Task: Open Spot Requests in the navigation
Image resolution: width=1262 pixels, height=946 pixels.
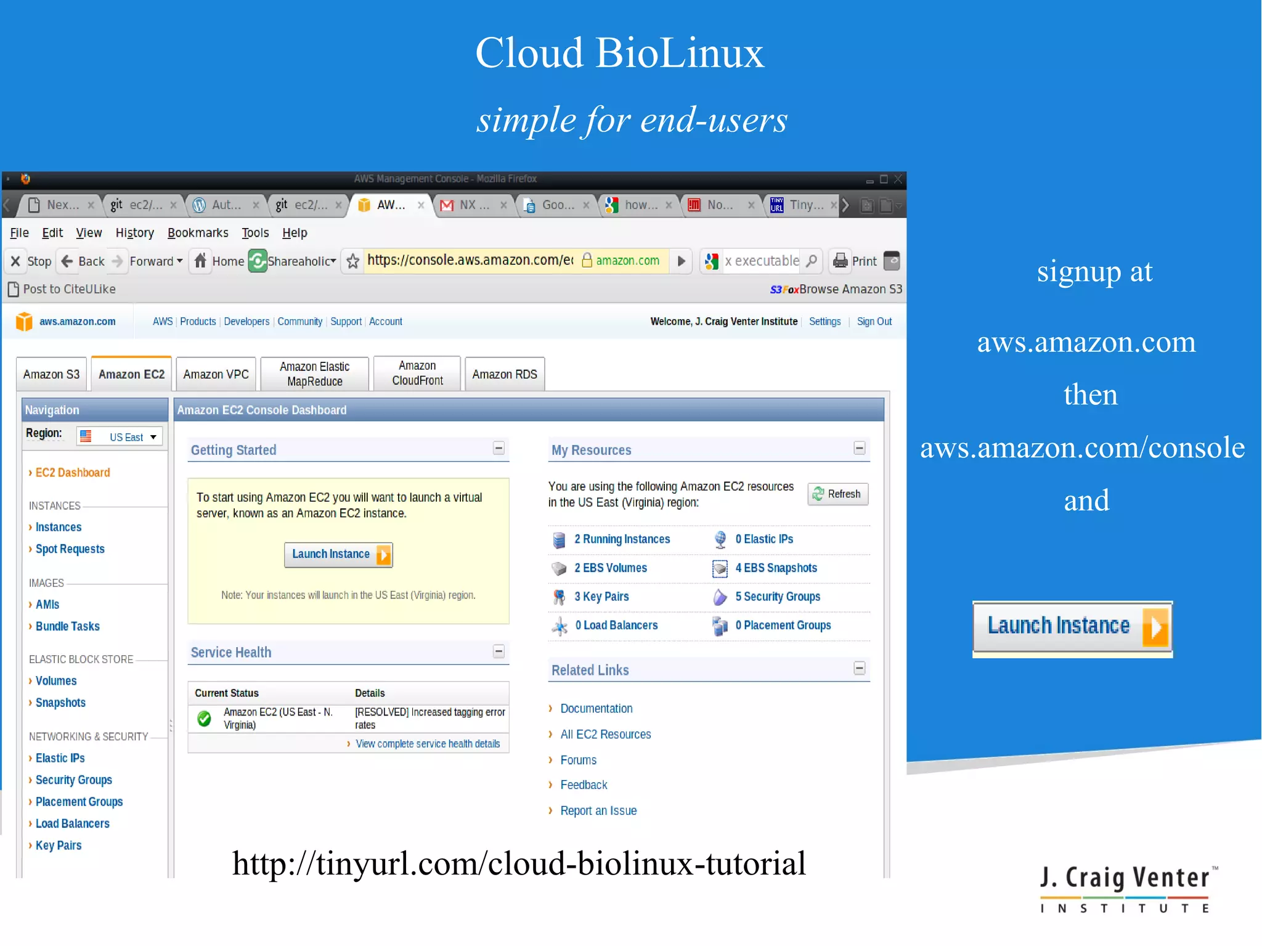Action: tap(70, 549)
